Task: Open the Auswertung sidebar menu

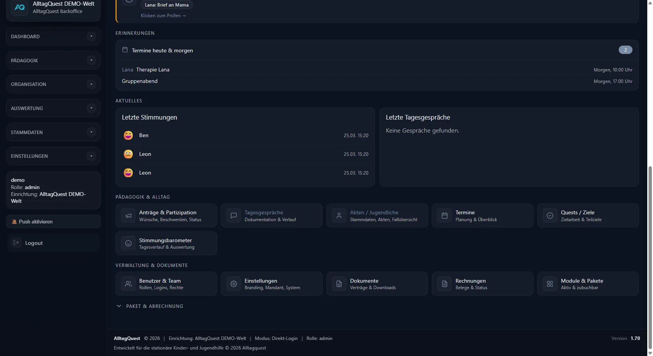Action: coord(53,108)
